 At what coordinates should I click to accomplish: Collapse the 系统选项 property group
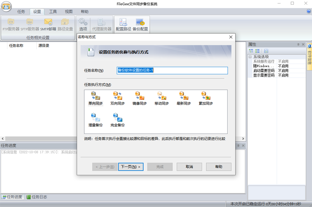[x=250, y=57]
